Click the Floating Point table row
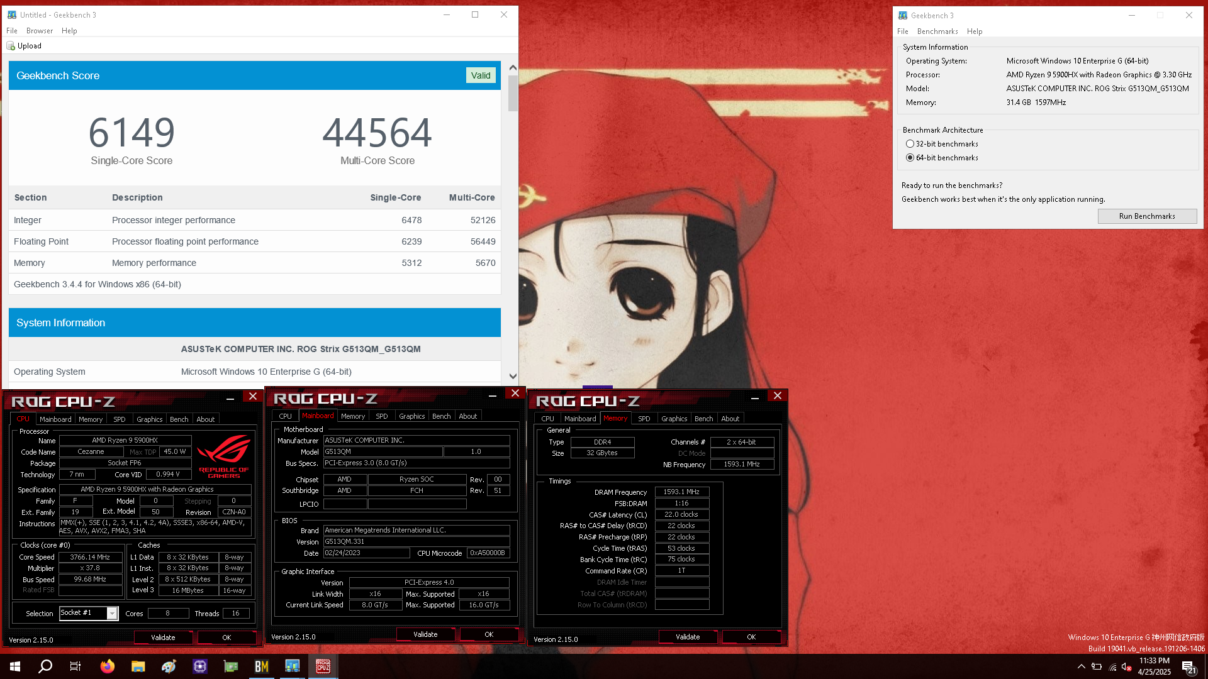This screenshot has height=679, width=1208. pos(255,241)
